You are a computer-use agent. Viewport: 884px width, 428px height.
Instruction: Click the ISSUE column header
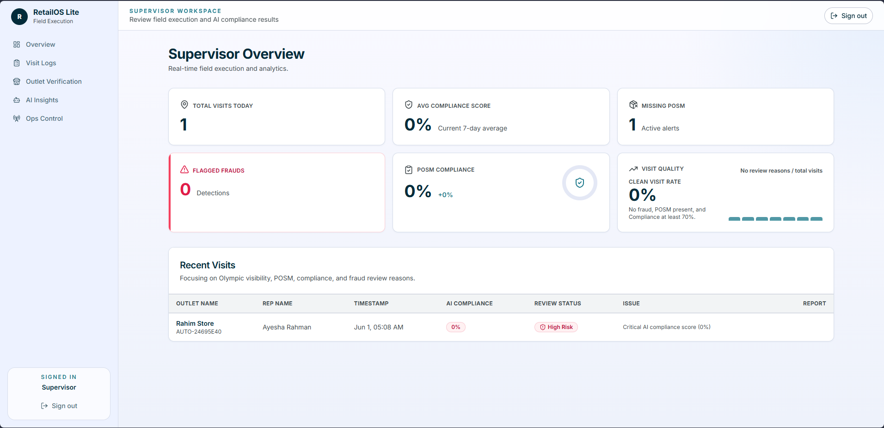[631, 304]
